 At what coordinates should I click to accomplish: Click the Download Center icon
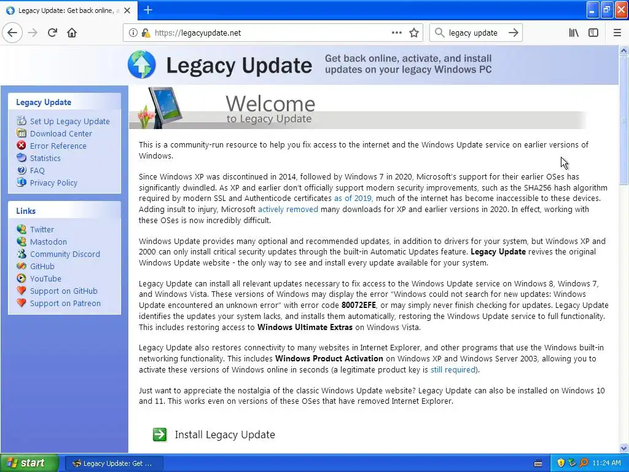[21, 133]
